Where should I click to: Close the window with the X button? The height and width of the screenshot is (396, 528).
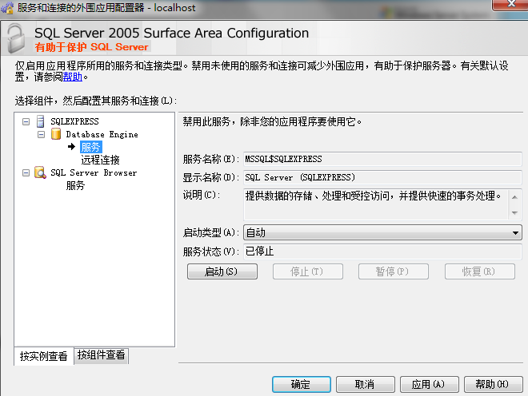pos(510,4)
